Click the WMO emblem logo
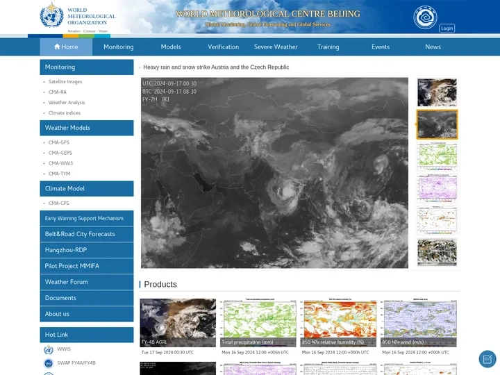 click(x=51, y=15)
